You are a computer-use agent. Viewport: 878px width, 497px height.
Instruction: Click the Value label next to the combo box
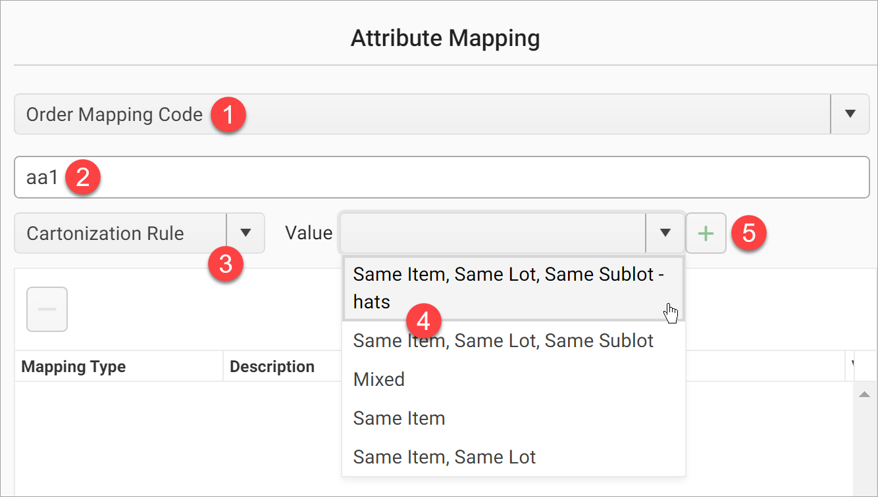point(307,233)
